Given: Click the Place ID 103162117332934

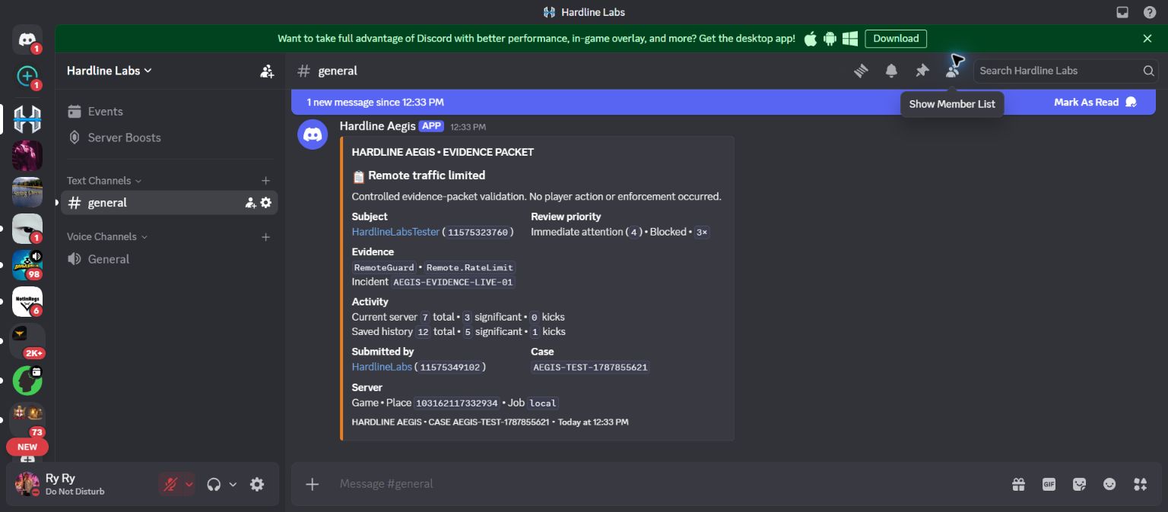Looking at the screenshot, I should pos(456,403).
